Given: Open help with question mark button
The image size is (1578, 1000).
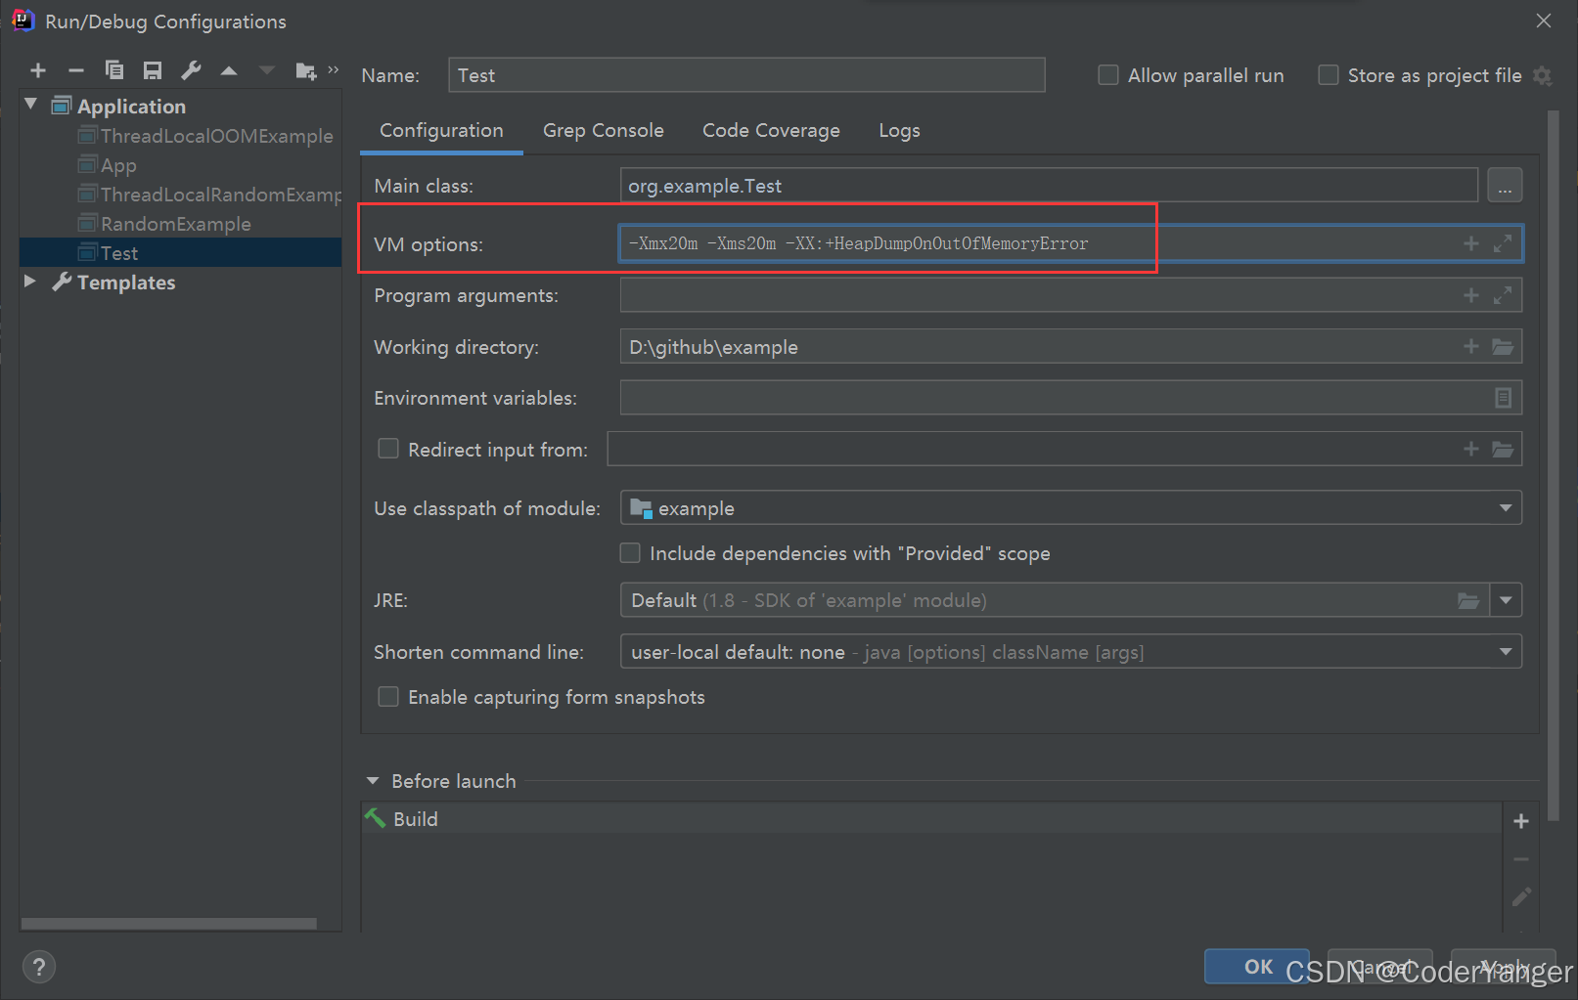Looking at the screenshot, I should point(38,967).
